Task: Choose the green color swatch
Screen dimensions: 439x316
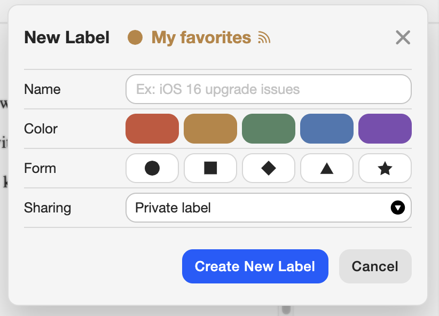Action: click(269, 129)
